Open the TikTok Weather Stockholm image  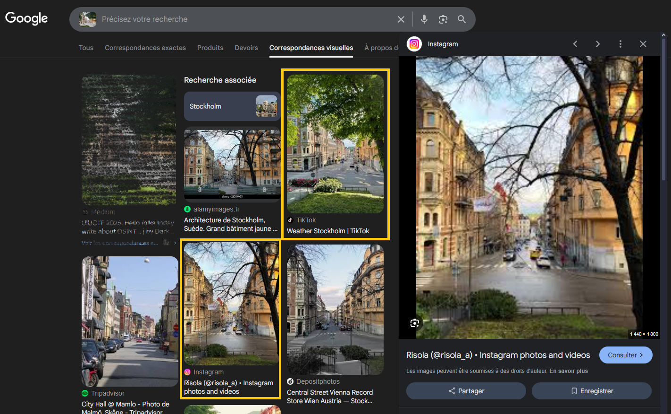pos(335,144)
